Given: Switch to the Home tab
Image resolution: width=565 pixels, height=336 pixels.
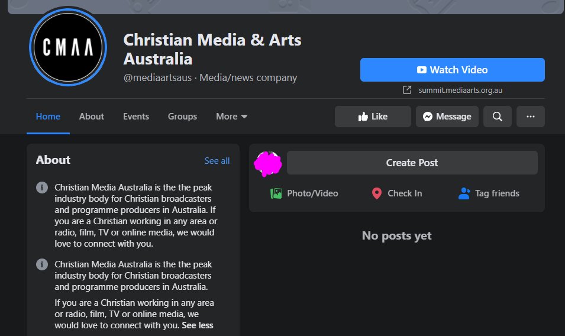Looking at the screenshot, I should (48, 117).
